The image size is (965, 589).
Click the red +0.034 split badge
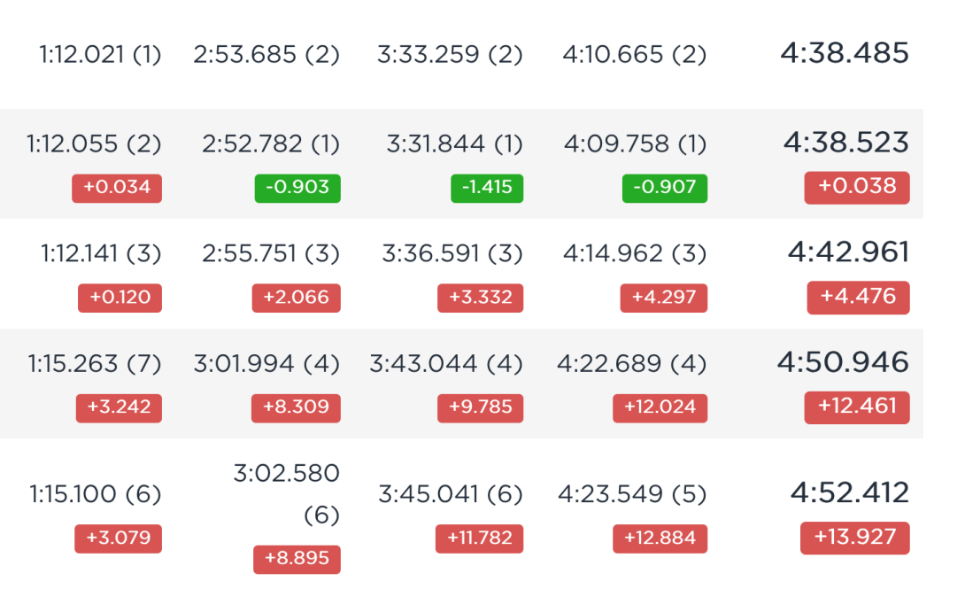point(117,188)
